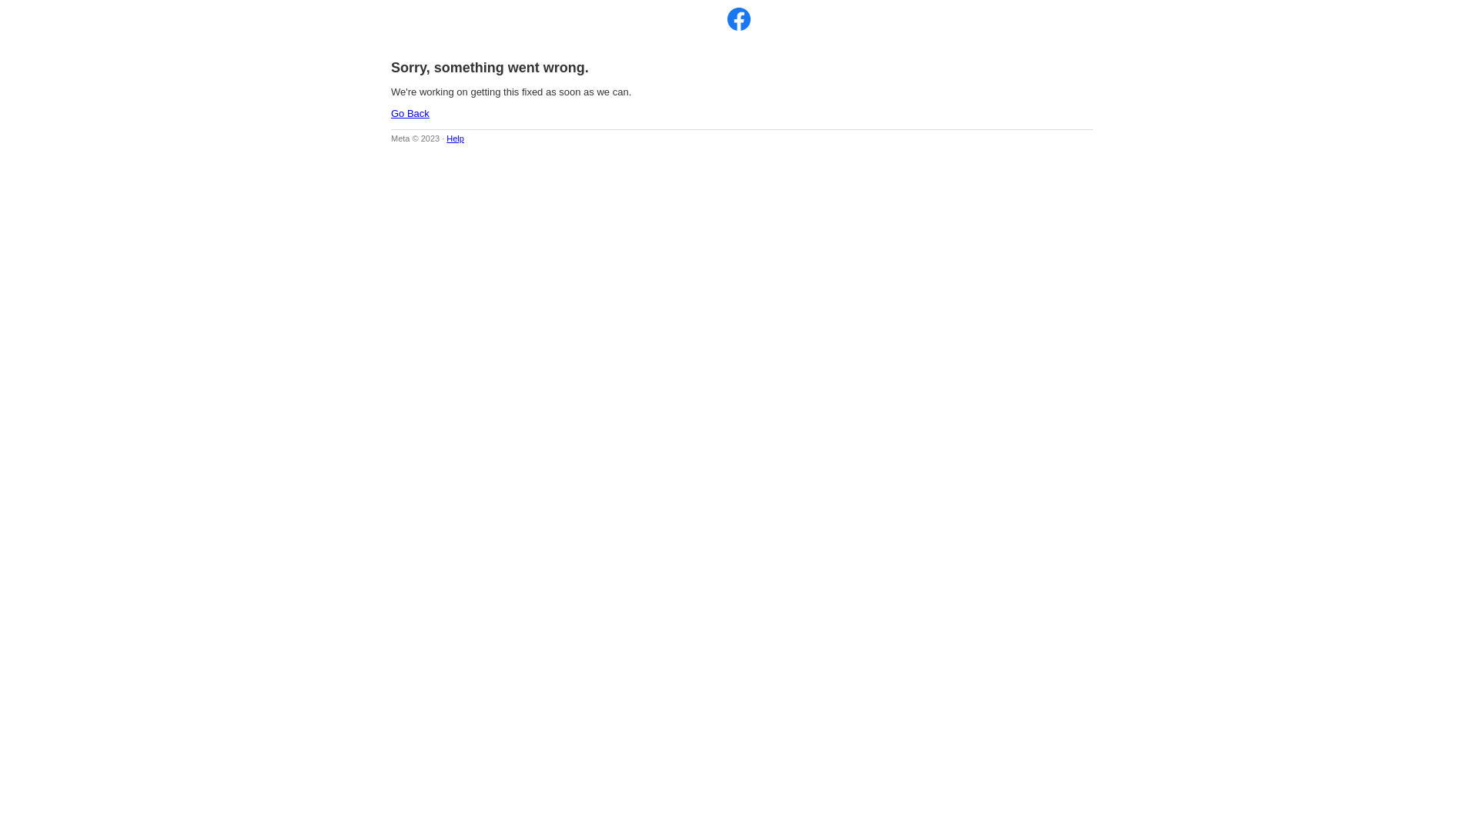Tap the Facebook logo at page top
1478x831 pixels.
739,19
